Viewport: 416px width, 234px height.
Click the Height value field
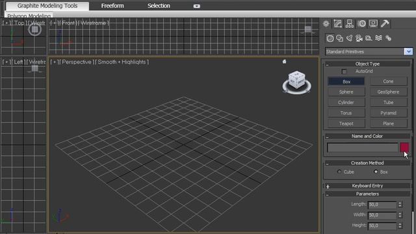[382, 226]
